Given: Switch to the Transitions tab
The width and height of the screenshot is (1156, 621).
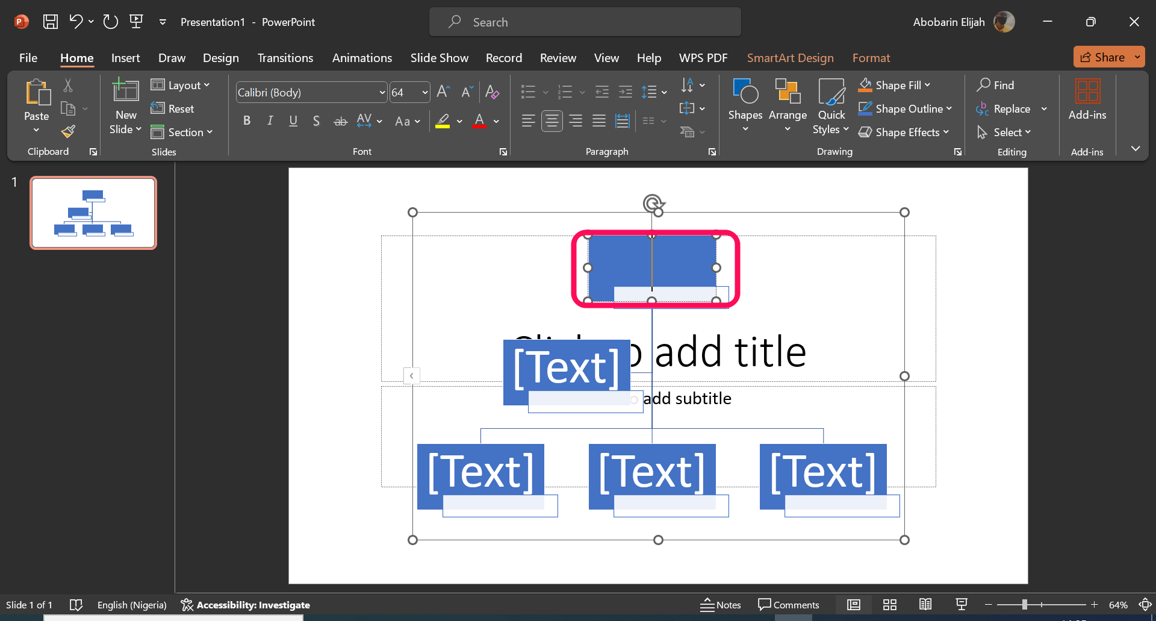Looking at the screenshot, I should [x=285, y=58].
